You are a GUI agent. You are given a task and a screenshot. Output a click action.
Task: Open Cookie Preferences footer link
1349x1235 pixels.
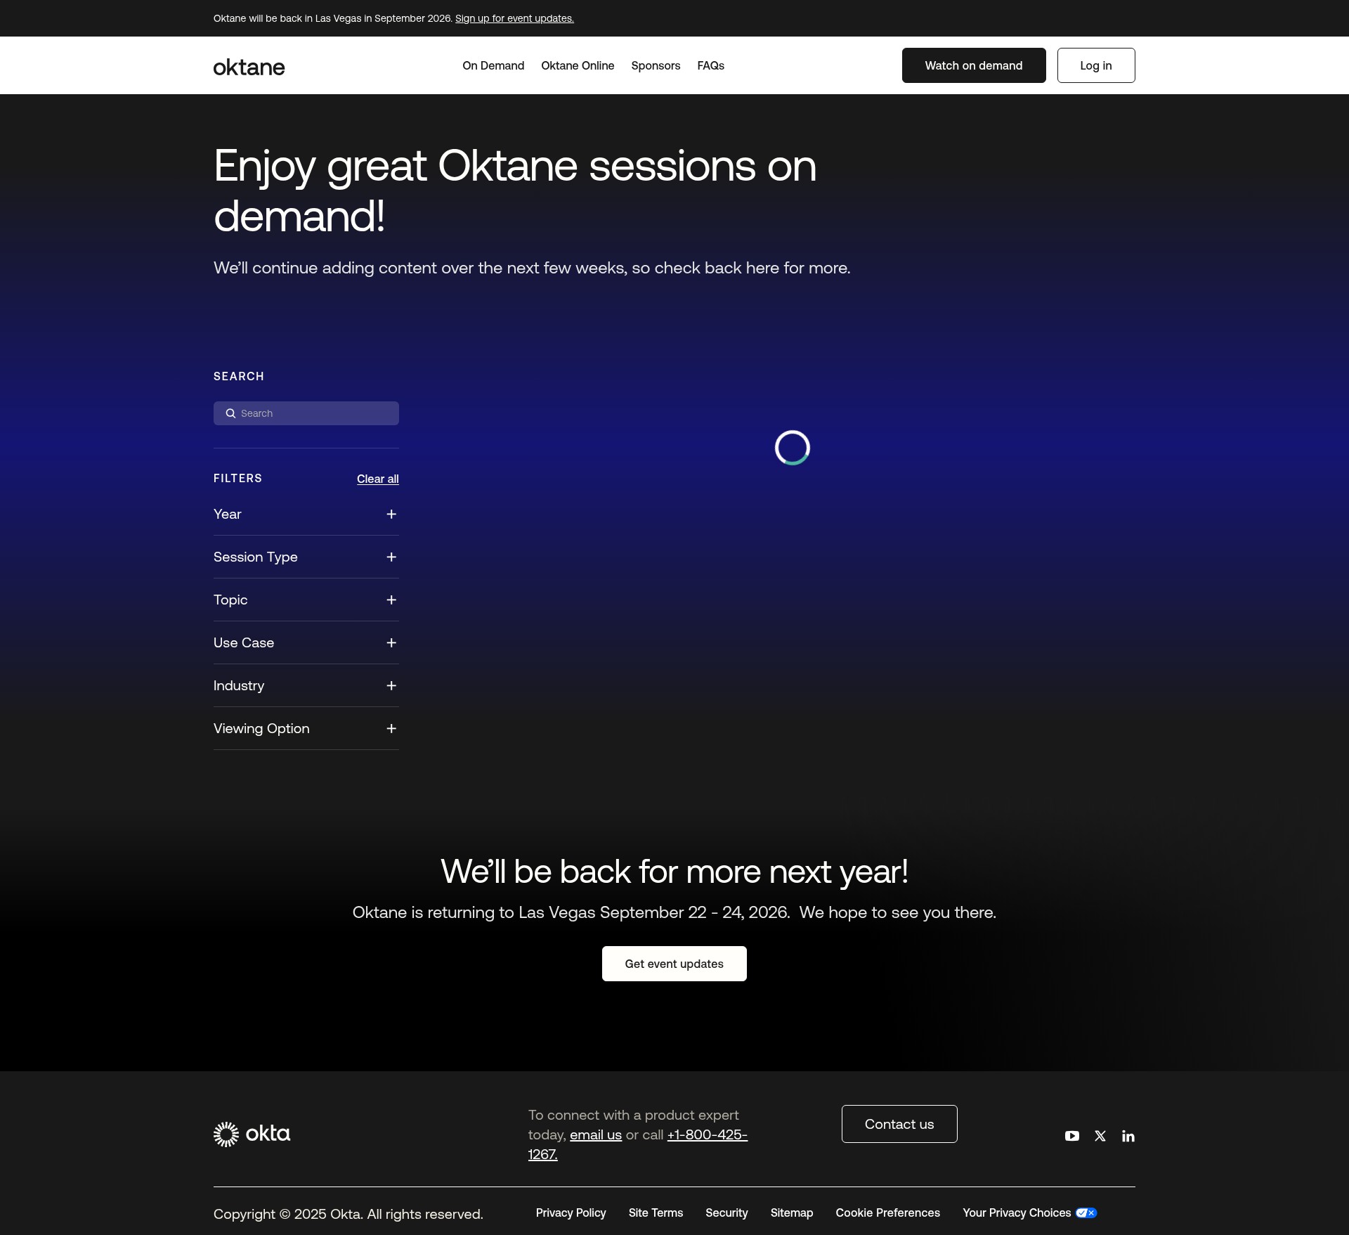click(x=888, y=1213)
